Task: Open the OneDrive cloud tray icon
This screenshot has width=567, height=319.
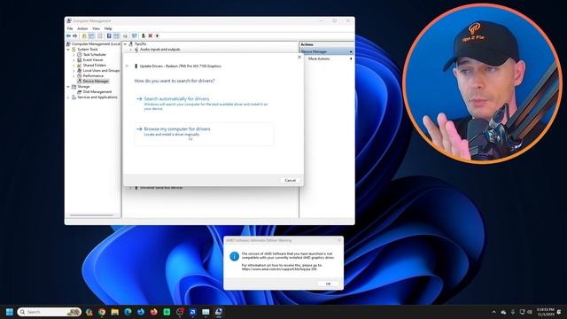Action: point(503,312)
